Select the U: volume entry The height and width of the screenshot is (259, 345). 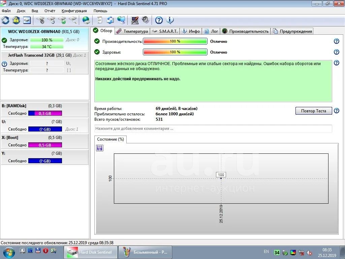coord(45,125)
